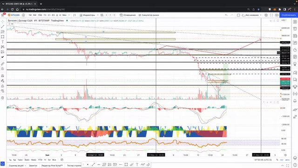Image resolution: width=298 pixels, height=168 pixels.
Task: Toggle лог logarithmic scale
Action: [x=282, y=160]
